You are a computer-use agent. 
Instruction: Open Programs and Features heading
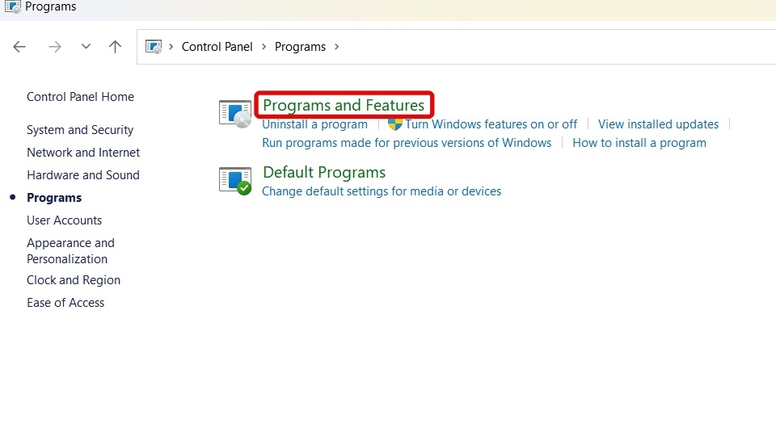pyautogui.click(x=344, y=105)
